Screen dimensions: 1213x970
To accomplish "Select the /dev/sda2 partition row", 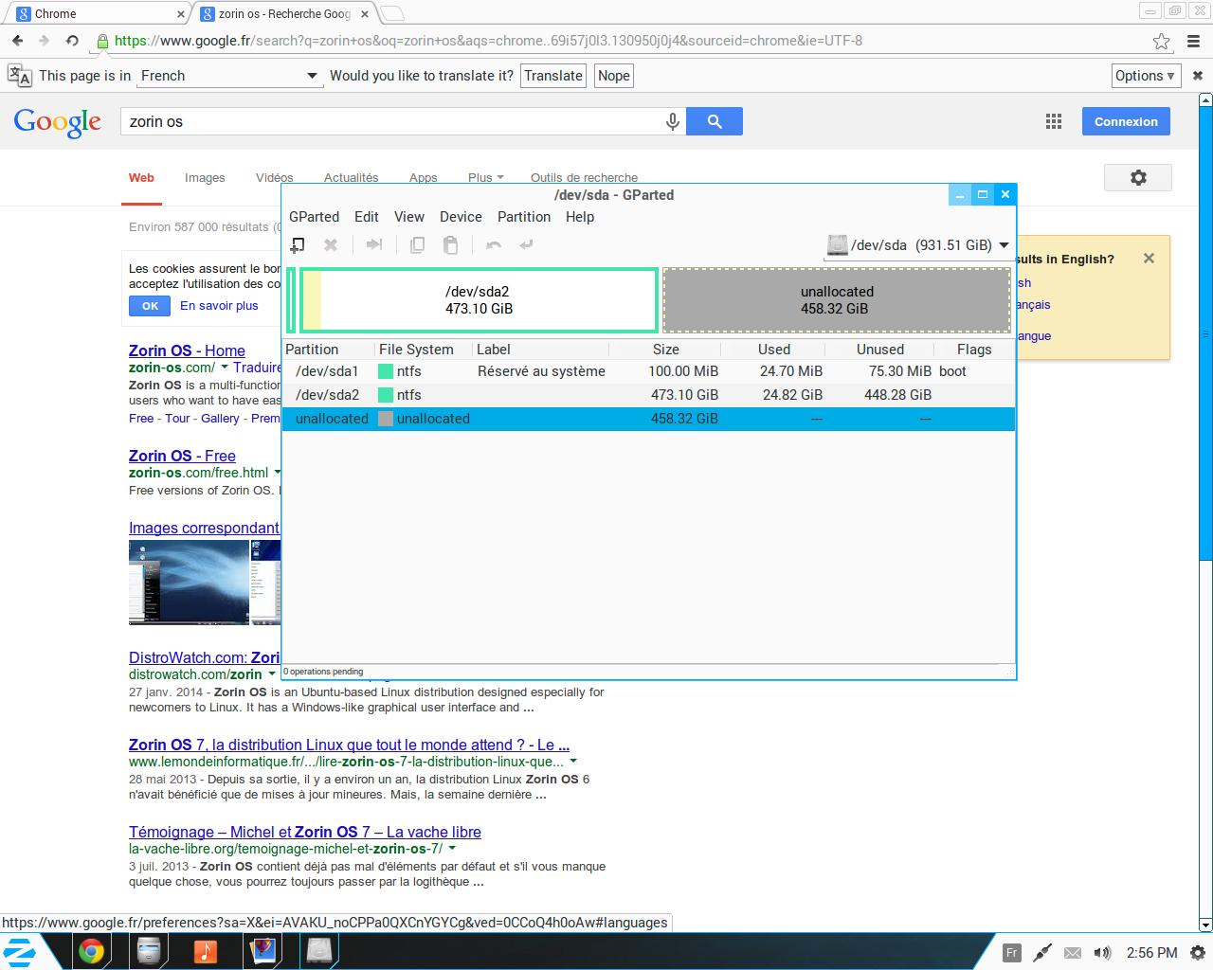I will tap(648, 395).
